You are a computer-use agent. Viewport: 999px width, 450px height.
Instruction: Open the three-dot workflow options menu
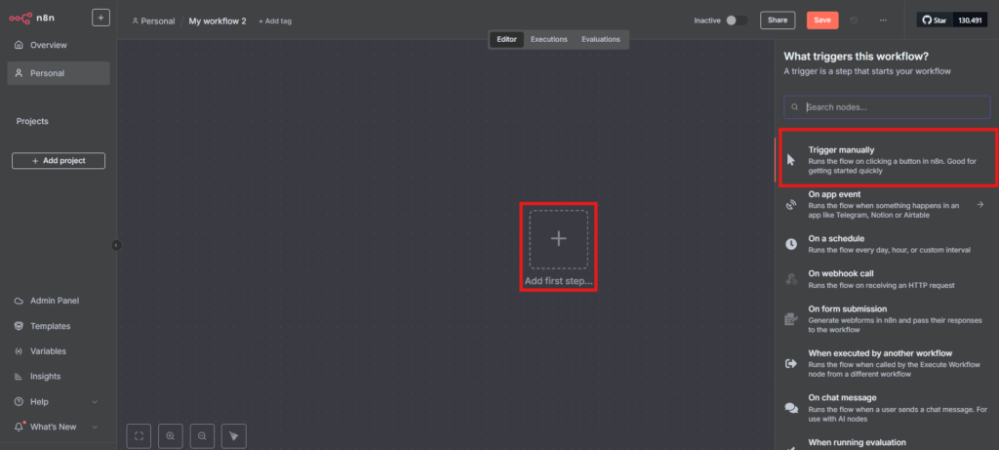pos(883,20)
